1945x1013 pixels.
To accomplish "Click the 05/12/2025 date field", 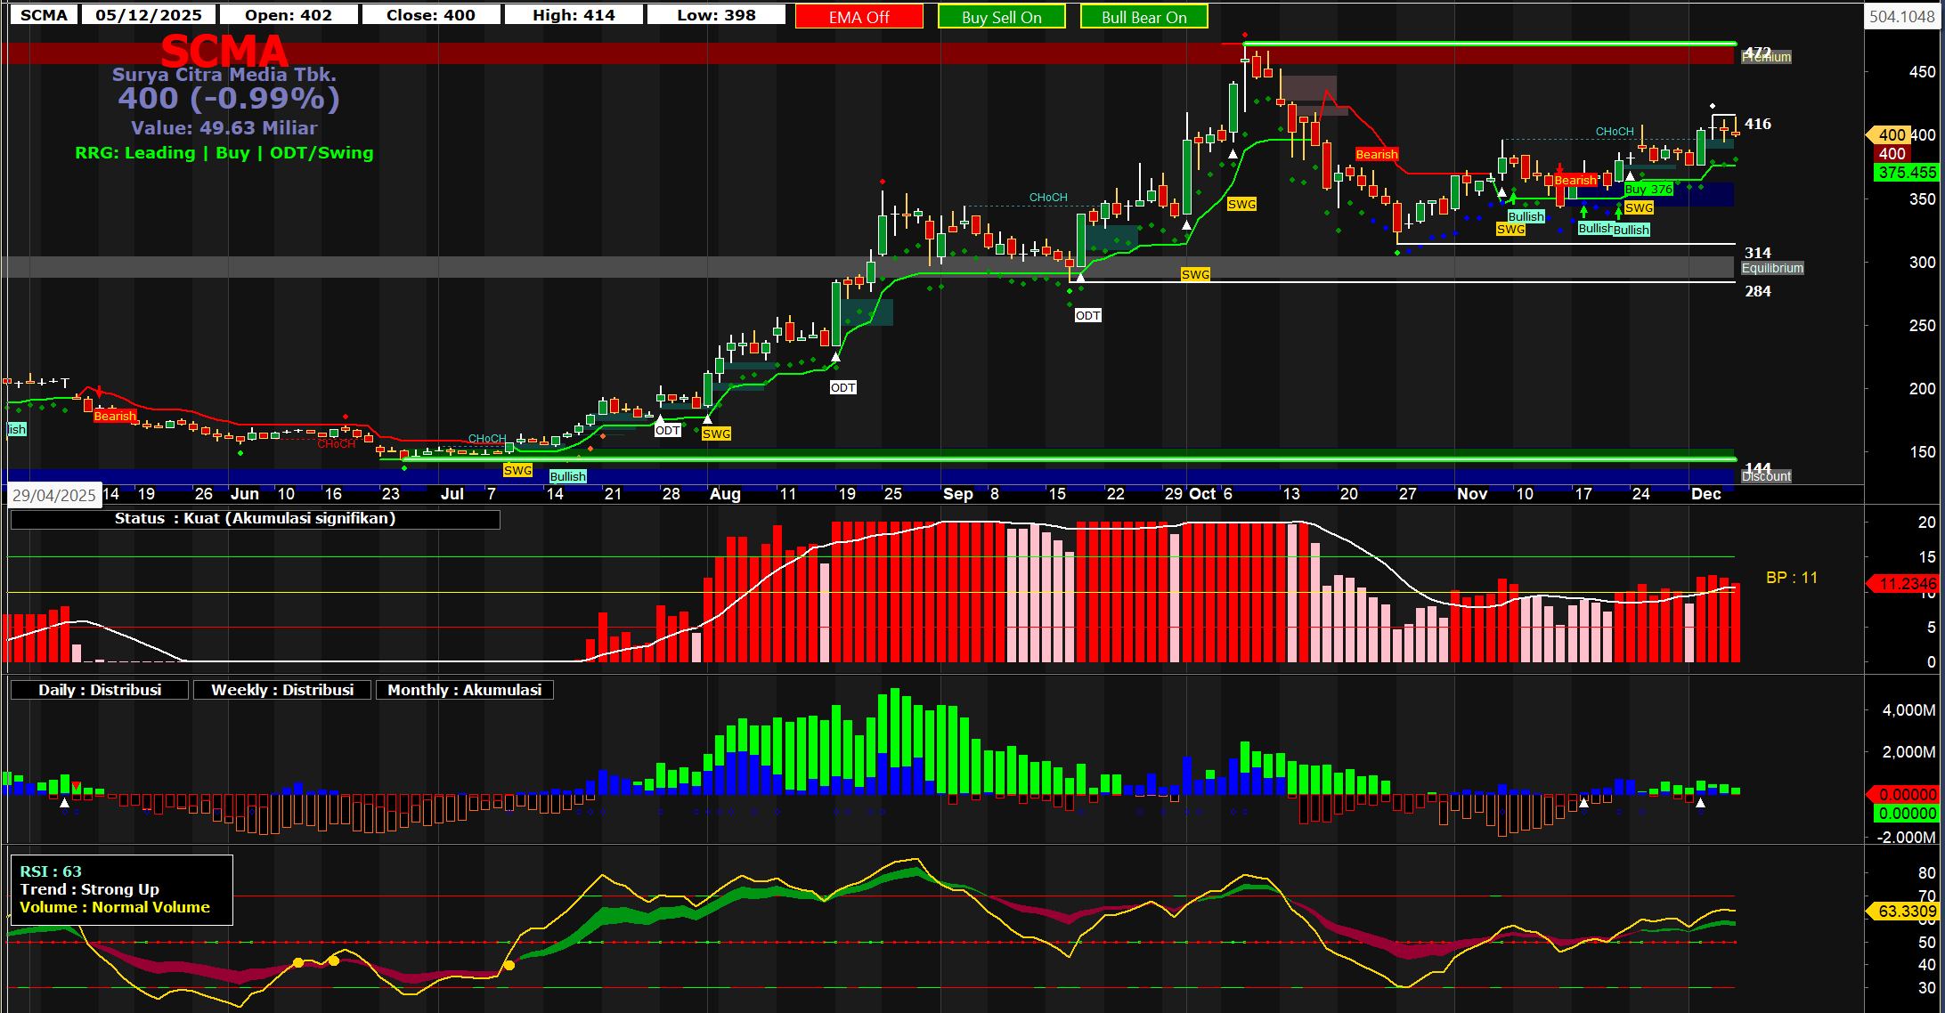I will tap(149, 15).
